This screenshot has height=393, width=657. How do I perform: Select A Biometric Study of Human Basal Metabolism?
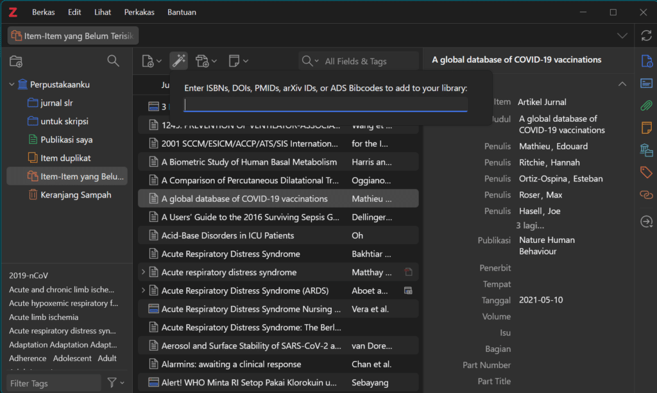coord(278,162)
